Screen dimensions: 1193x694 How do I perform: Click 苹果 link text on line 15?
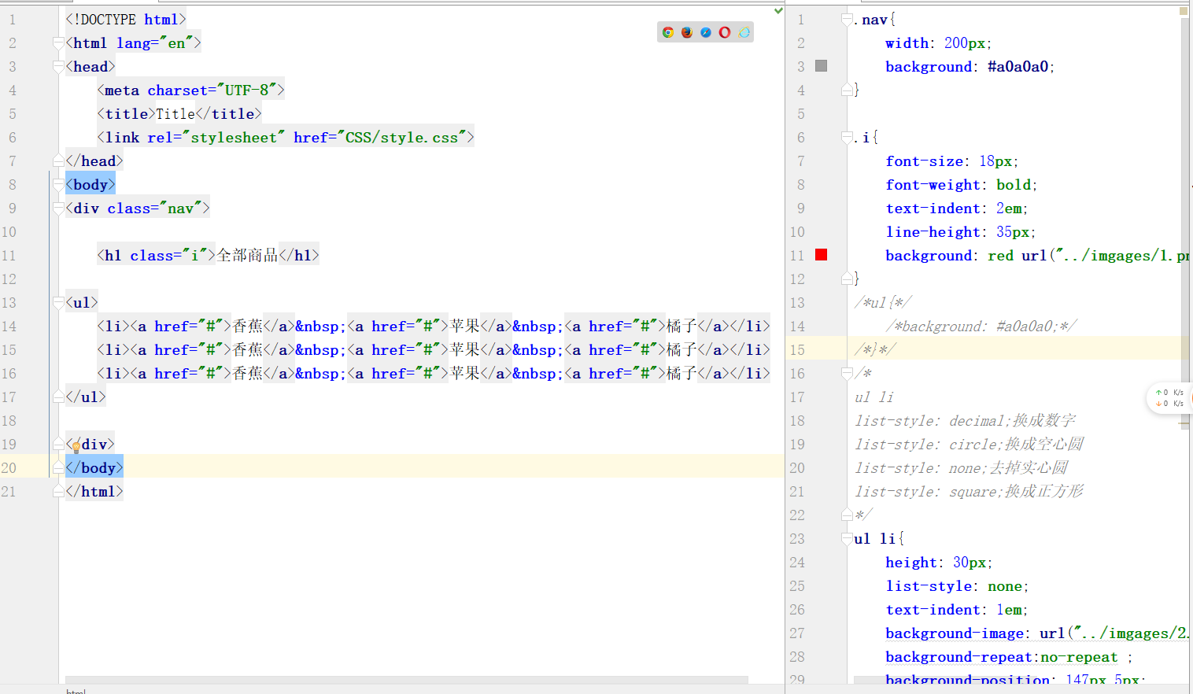point(465,349)
